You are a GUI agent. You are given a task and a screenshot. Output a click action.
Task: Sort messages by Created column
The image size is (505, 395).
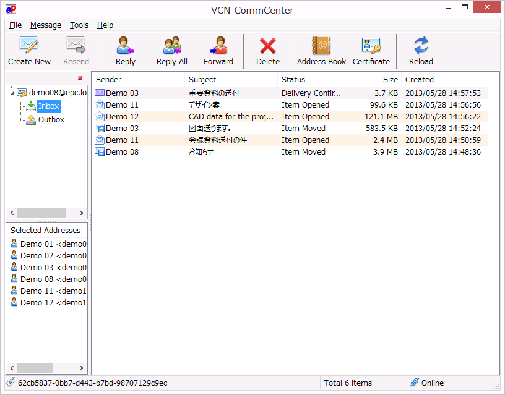coord(445,80)
